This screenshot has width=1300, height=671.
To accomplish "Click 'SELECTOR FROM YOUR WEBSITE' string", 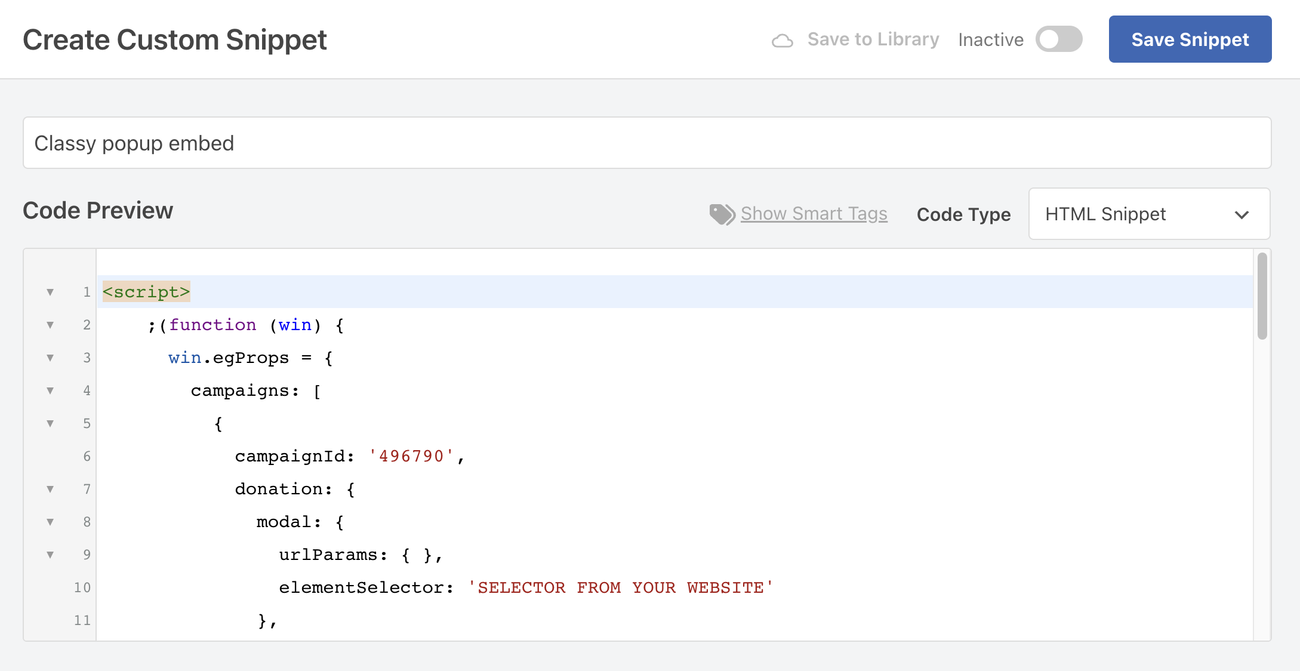I will pyautogui.click(x=621, y=587).
